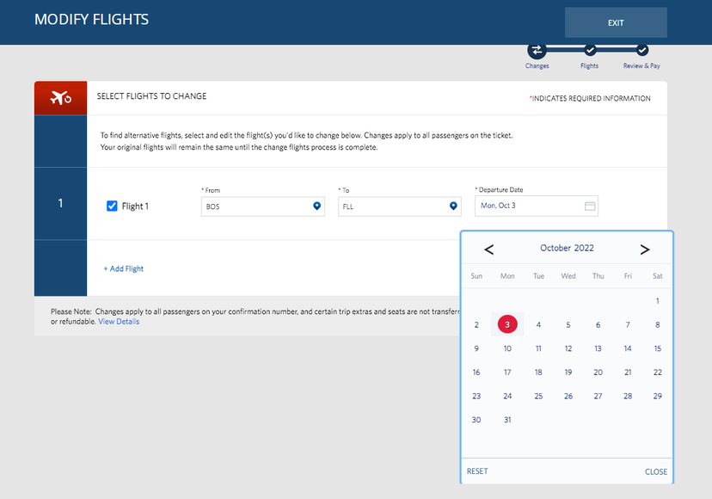Select the MODIFY FLIGHTS header title

(x=91, y=18)
